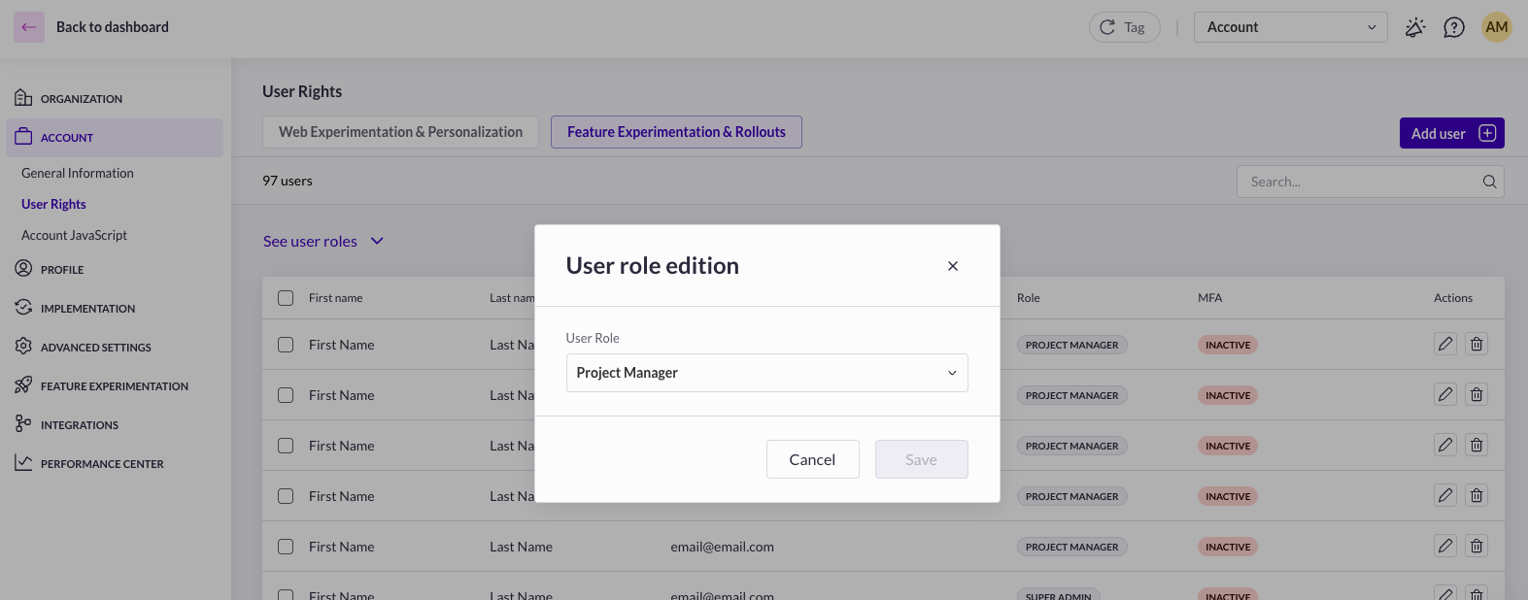
Task: Click the edit pencil icon in first row
Action: [x=1444, y=344]
